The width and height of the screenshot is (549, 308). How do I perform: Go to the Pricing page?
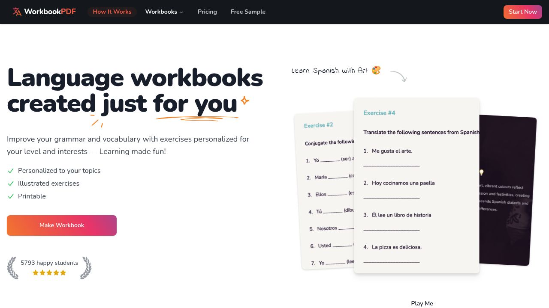pyautogui.click(x=207, y=12)
